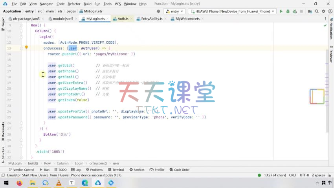Click the green inspection checkmark in editor
This screenshot has height=188, width=334.
pyautogui.click(x=325, y=26)
